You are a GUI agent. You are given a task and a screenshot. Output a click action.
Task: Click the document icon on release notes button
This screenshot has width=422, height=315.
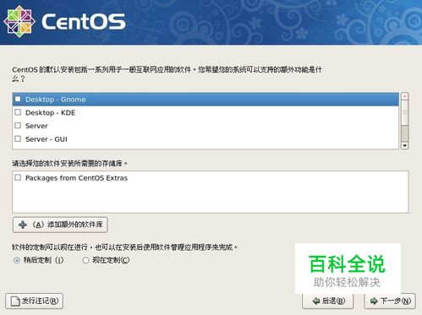(x=15, y=301)
